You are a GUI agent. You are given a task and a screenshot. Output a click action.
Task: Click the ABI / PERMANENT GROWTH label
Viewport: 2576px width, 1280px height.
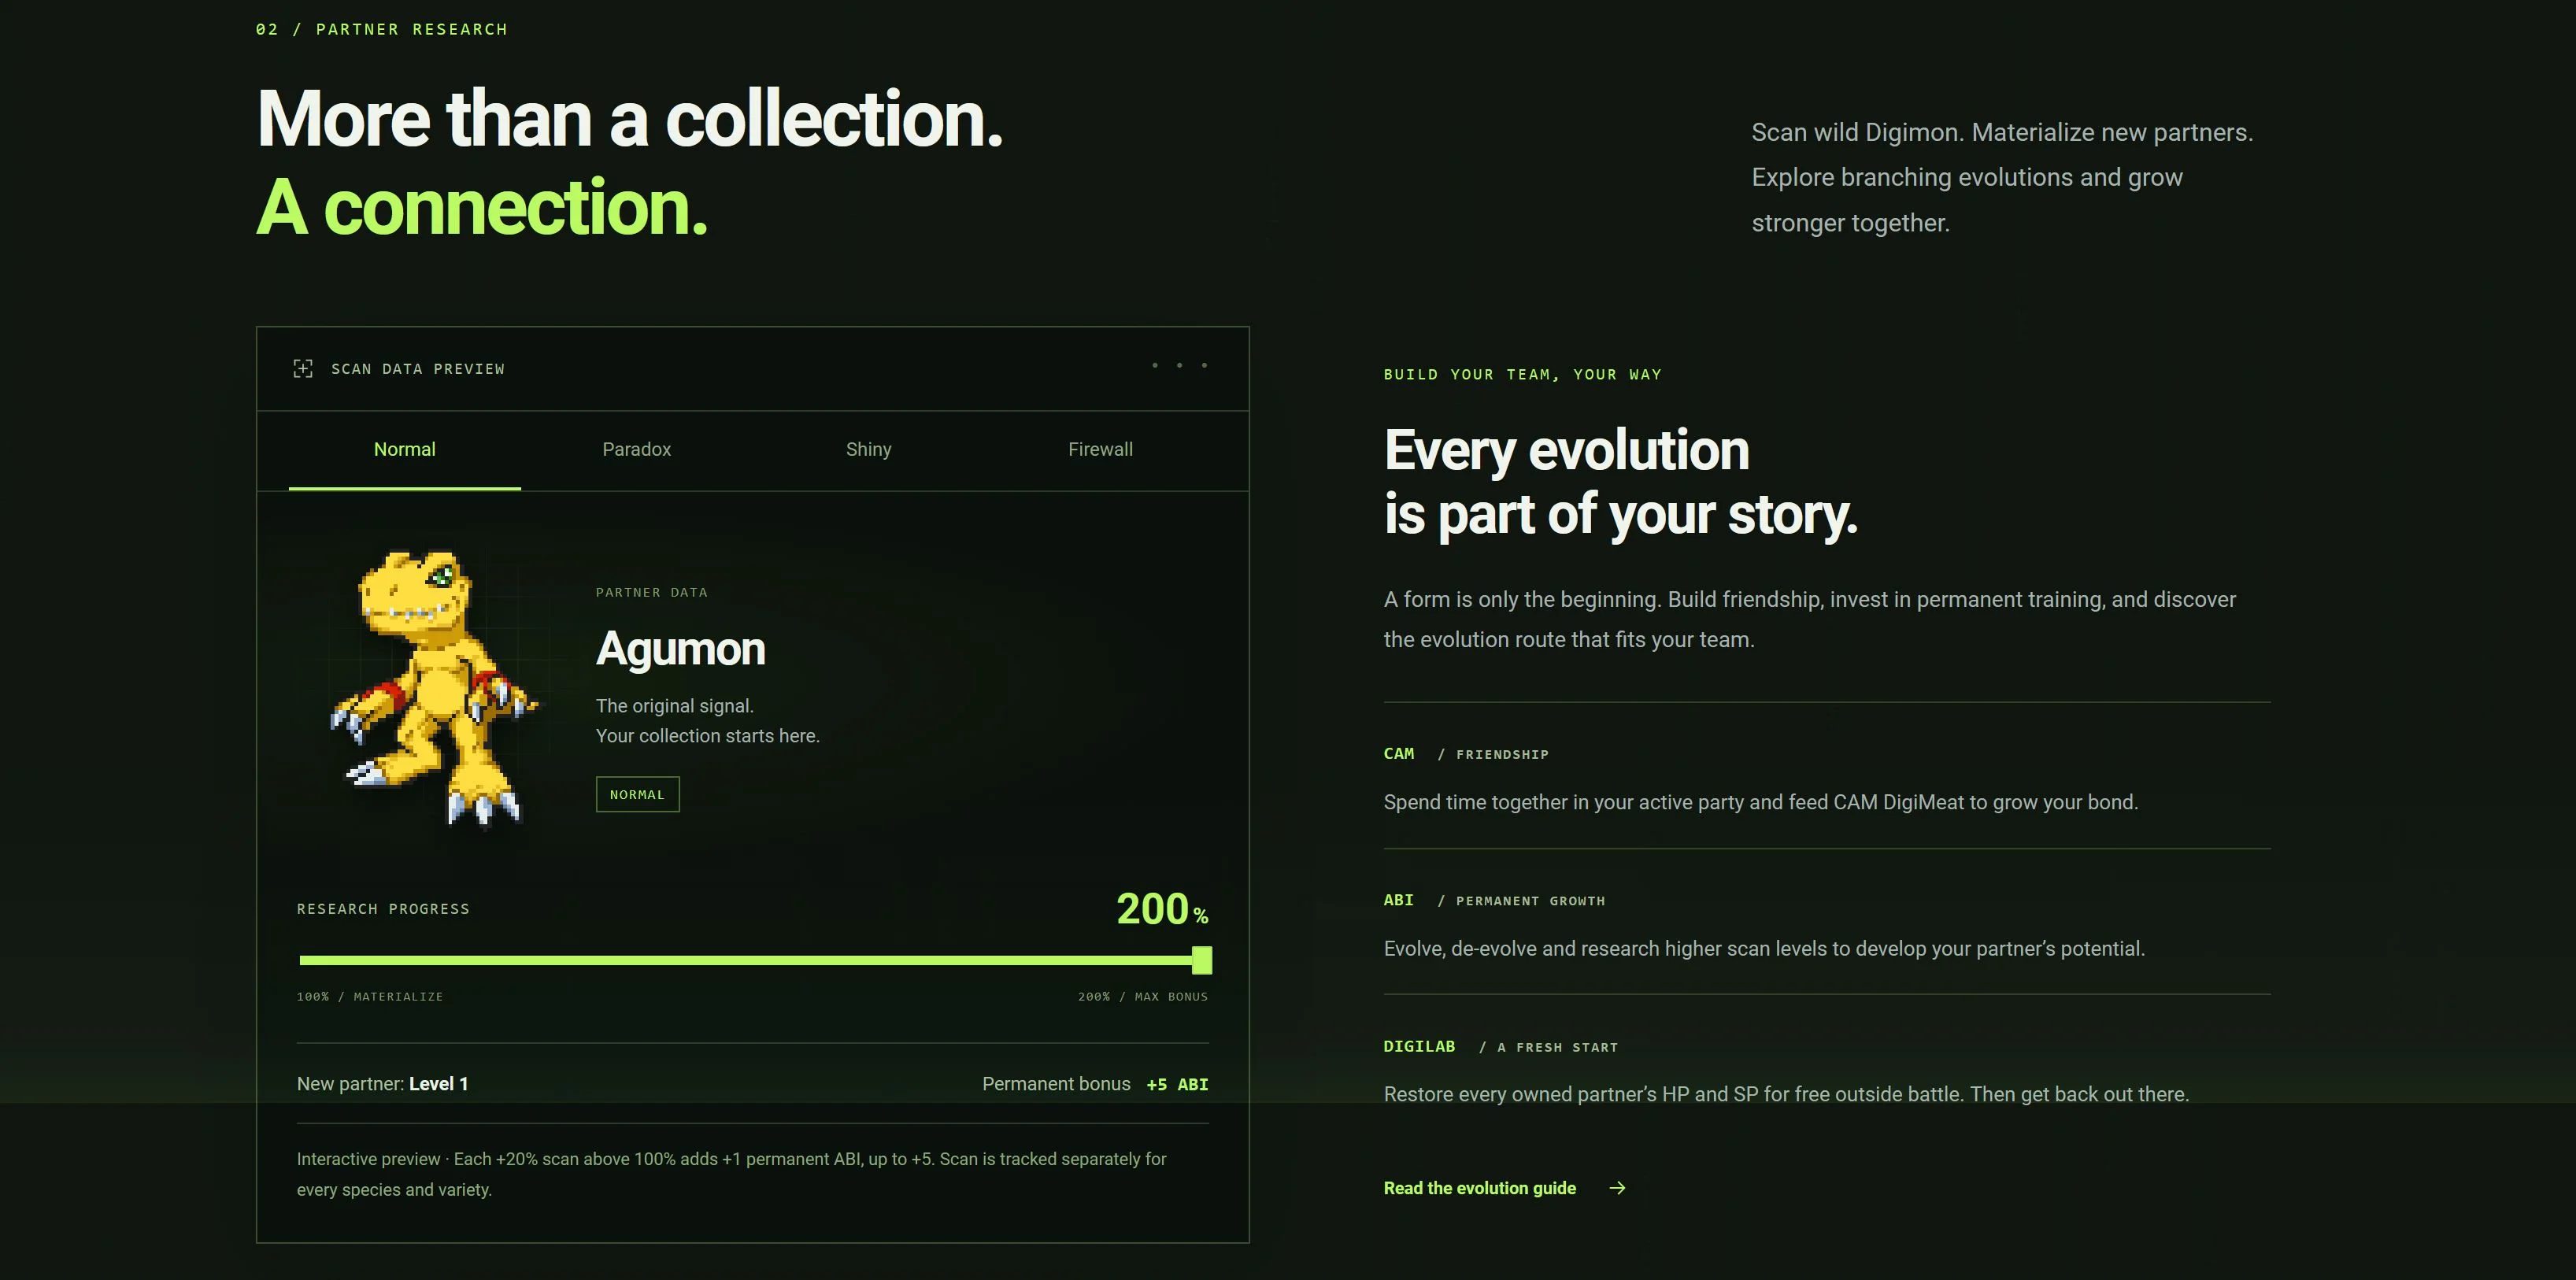click(x=1494, y=900)
